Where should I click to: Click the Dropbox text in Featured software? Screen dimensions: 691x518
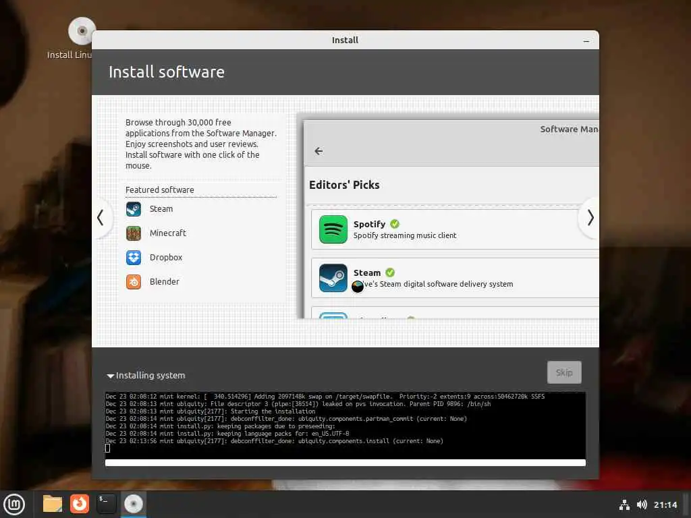coord(166,257)
